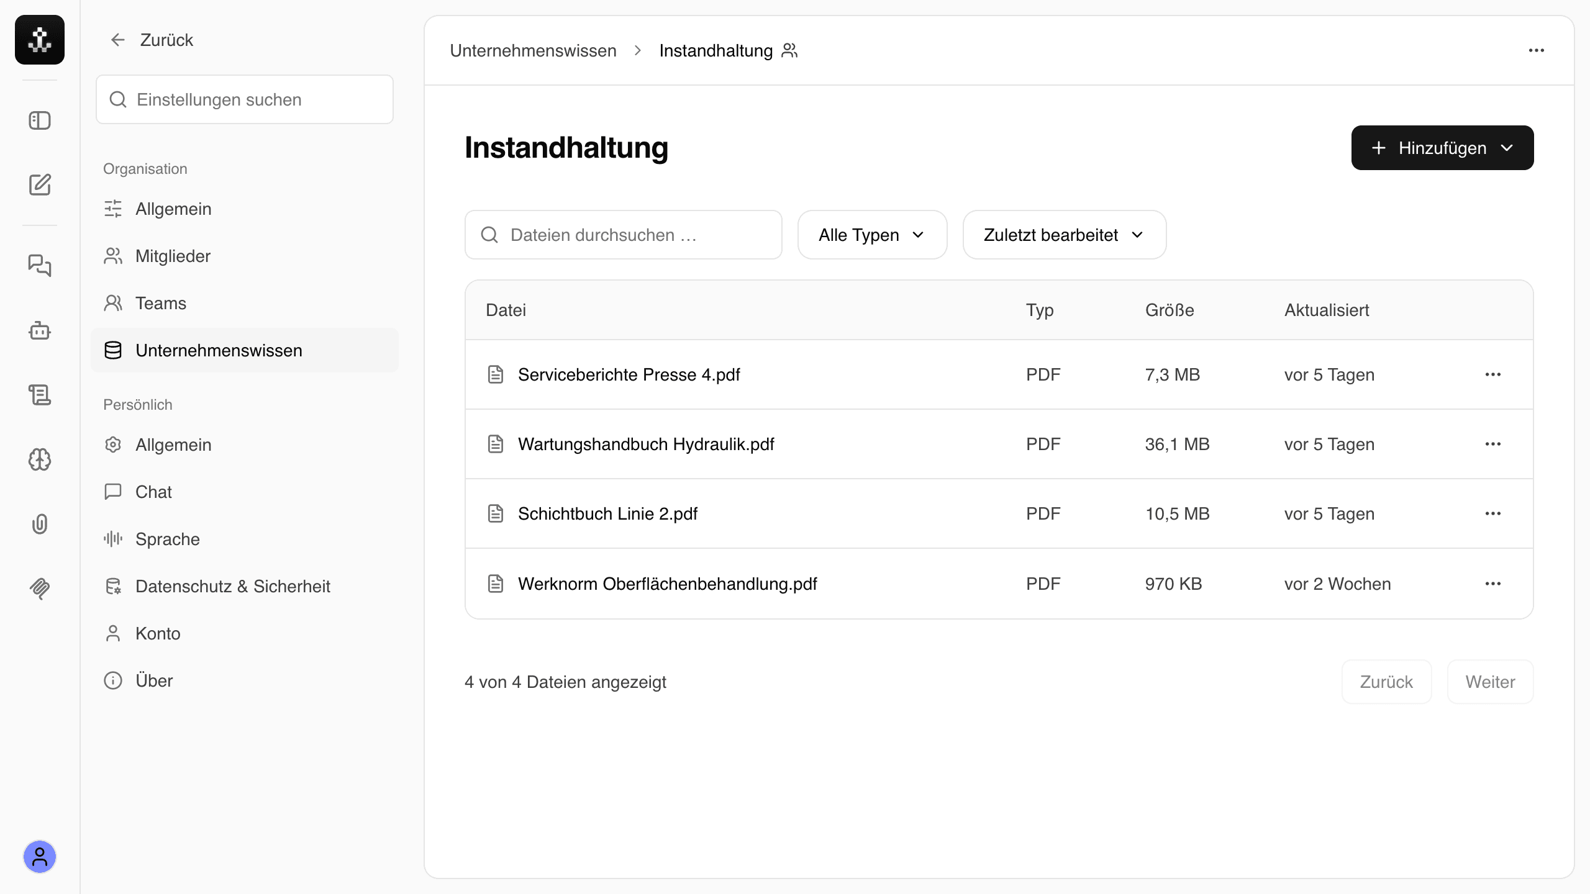Sort by the Datei column header
Viewport: 1590px width, 894px height.
[x=506, y=310]
